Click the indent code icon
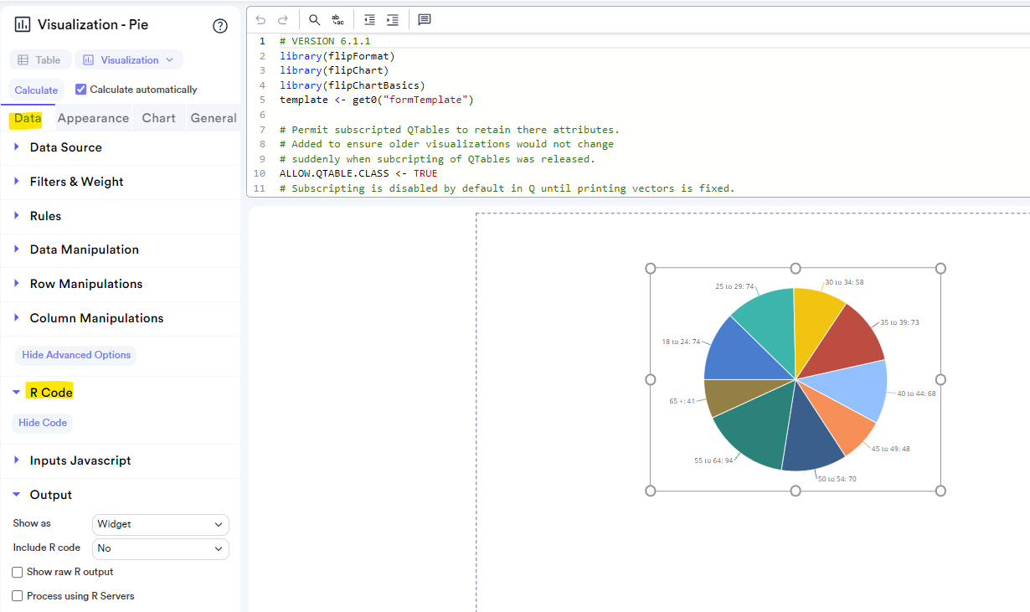The image size is (1030, 612). (x=392, y=19)
